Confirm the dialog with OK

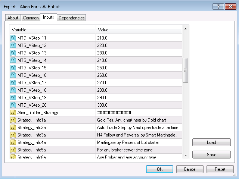[x=159, y=169]
